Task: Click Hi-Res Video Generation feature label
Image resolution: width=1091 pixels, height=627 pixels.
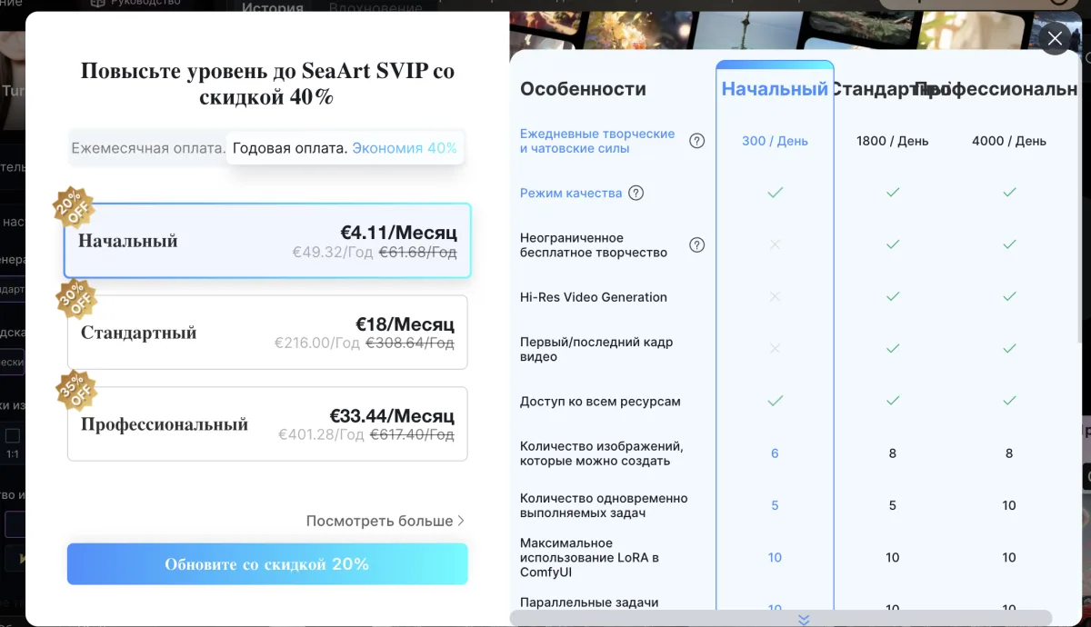Action: 594,297
